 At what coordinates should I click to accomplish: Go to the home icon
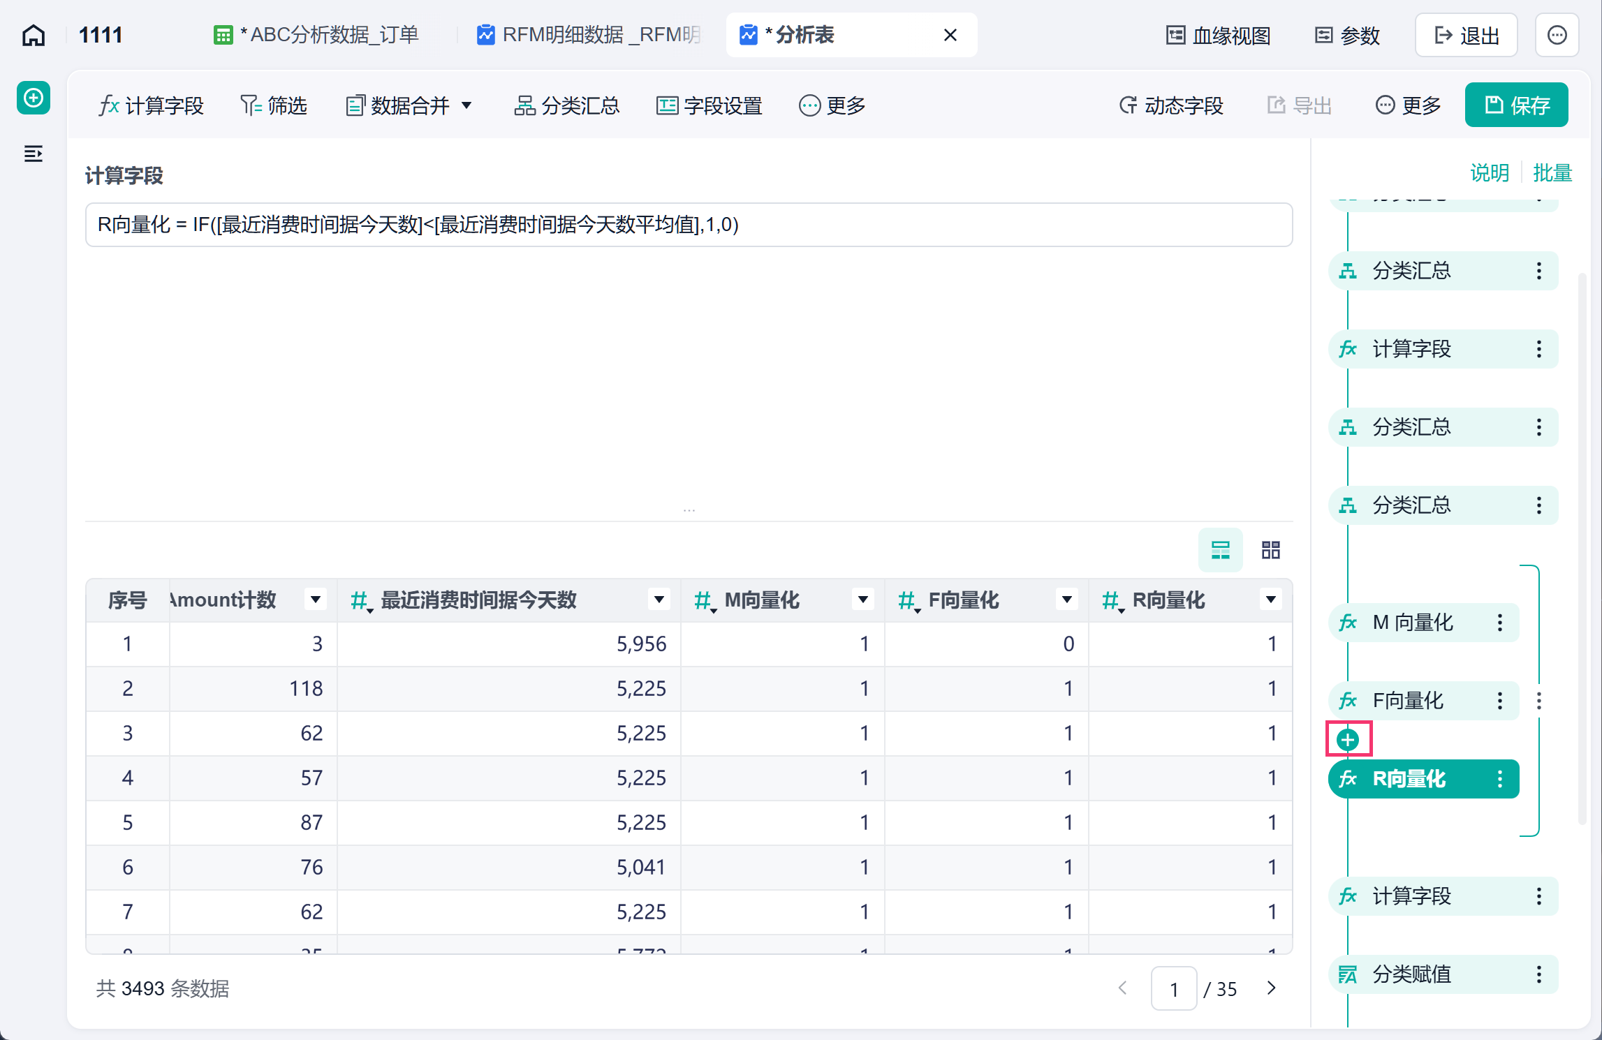(34, 35)
